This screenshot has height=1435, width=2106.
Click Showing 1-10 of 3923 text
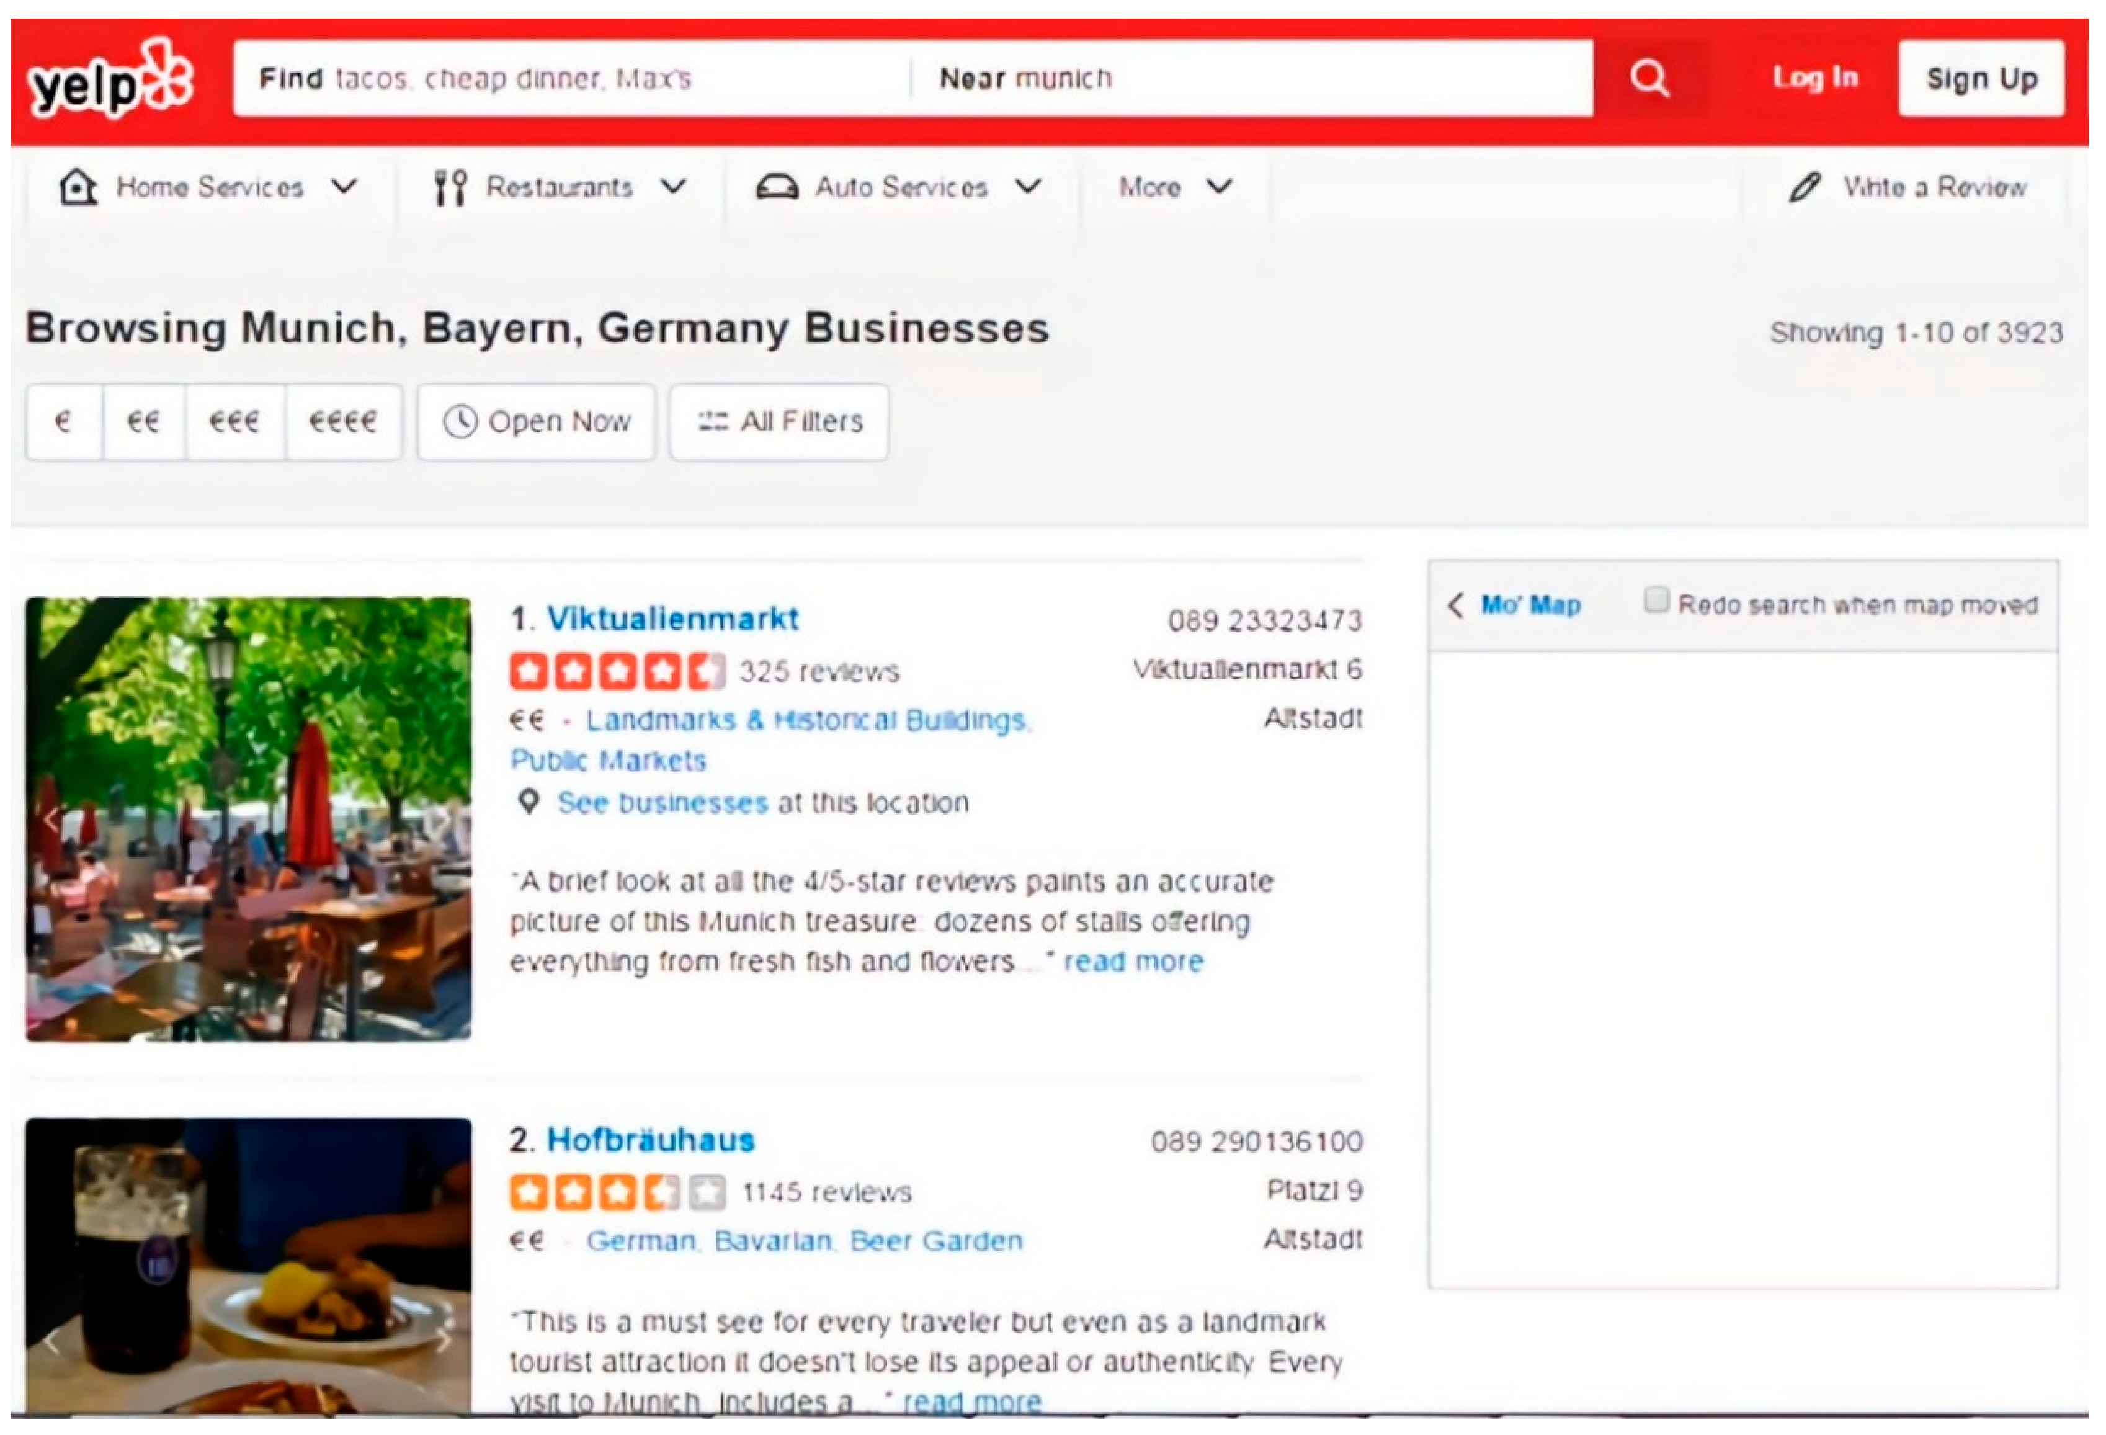click(1917, 333)
